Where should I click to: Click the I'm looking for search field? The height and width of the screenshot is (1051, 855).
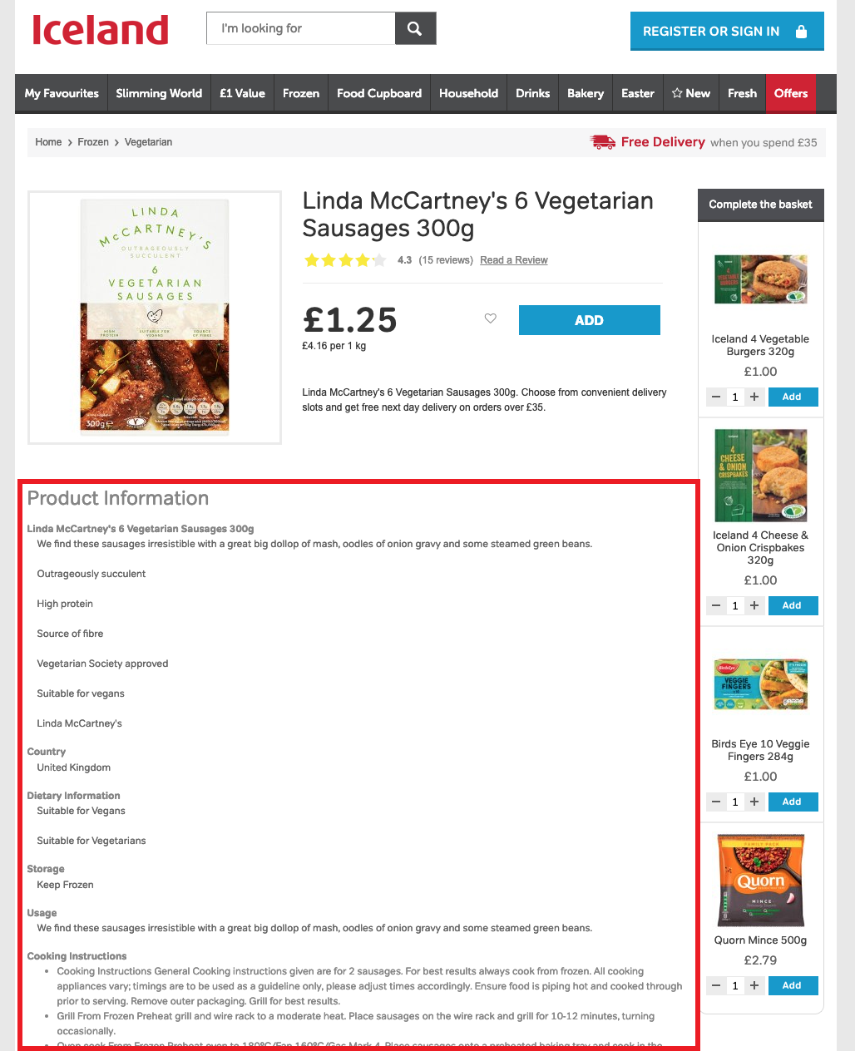coord(301,28)
